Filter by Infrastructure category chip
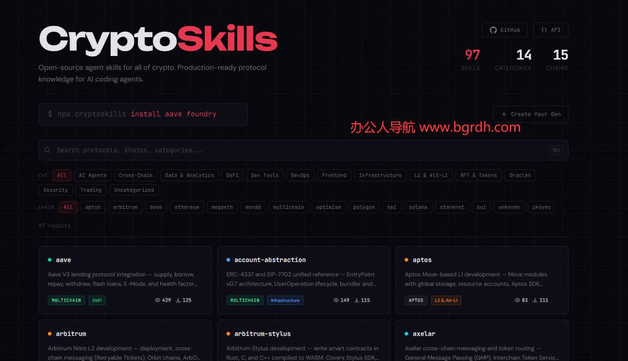628x361 pixels. tap(380, 175)
